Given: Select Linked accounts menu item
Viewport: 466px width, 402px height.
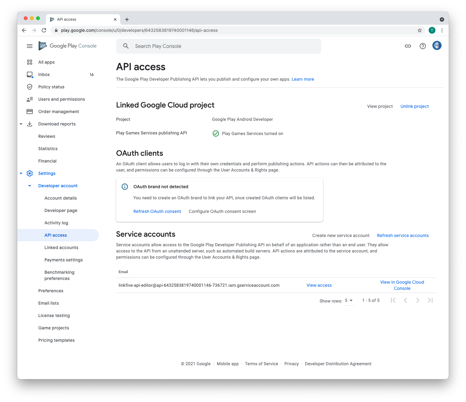Looking at the screenshot, I should pos(61,248).
